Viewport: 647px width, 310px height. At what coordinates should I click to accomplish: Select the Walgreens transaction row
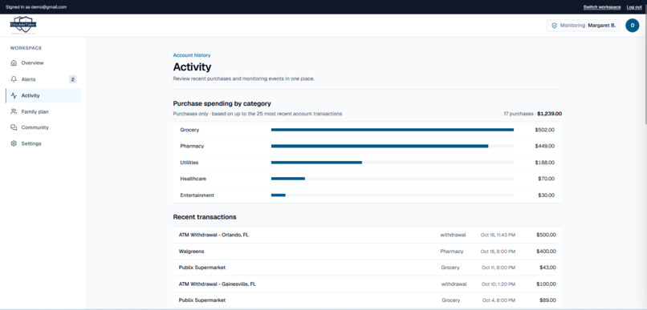(367, 252)
